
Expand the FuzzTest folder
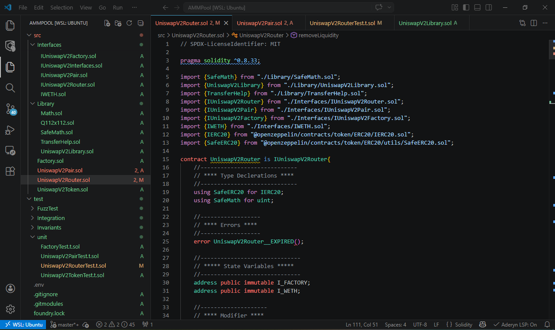(86, 208)
